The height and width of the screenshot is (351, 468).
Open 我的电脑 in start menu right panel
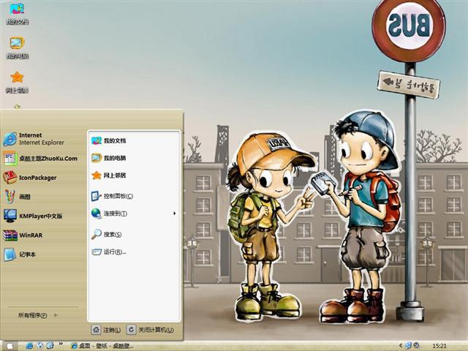pyautogui.click(x=109, y=158)
